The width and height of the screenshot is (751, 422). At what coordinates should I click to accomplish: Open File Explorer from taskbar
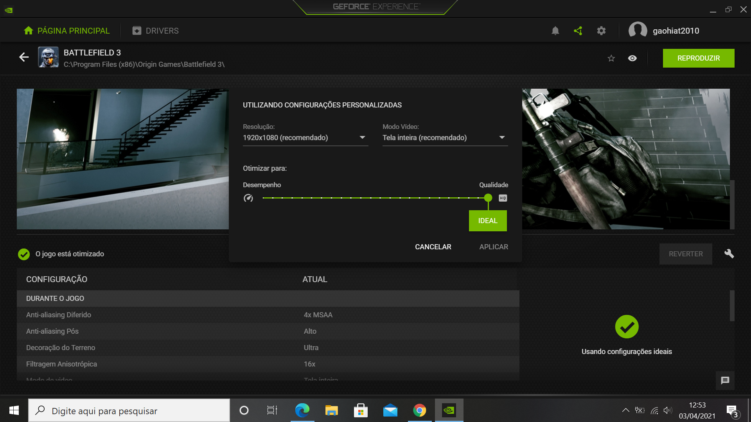[331, 410]
